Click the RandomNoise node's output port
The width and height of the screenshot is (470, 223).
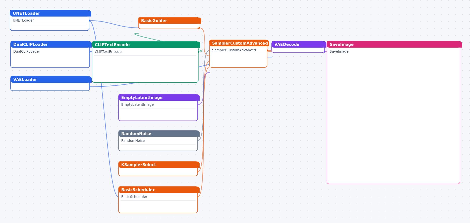pos(198,141)
